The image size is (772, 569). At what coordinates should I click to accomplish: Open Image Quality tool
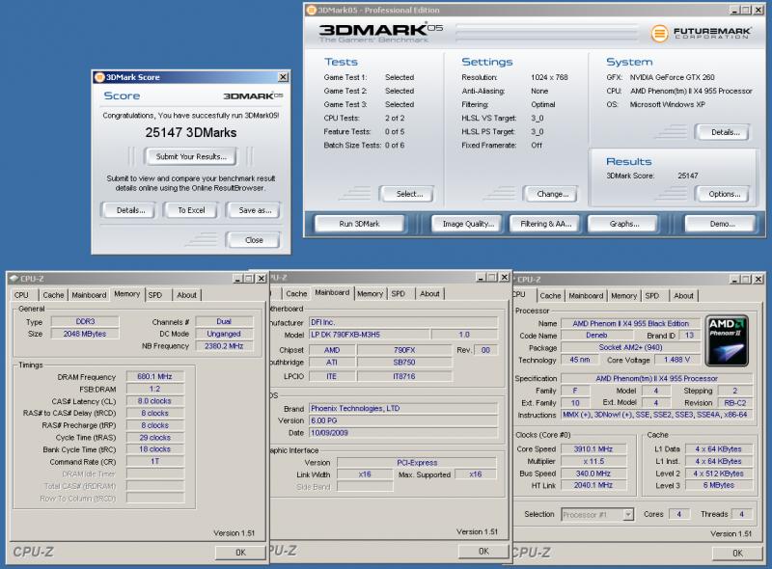pyautogui.click(x=467, y=224)
